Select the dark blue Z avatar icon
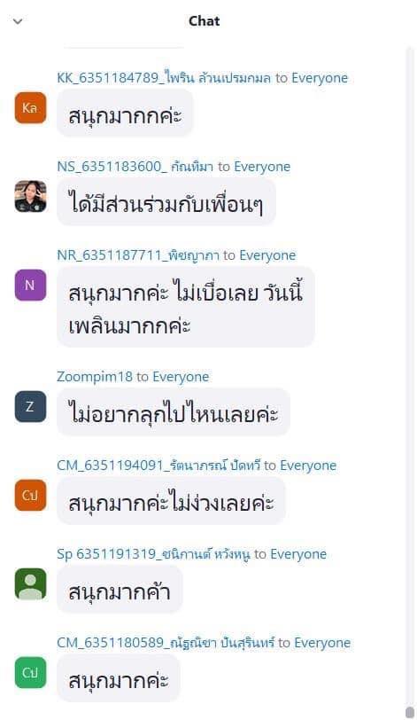 coord(30,406)
